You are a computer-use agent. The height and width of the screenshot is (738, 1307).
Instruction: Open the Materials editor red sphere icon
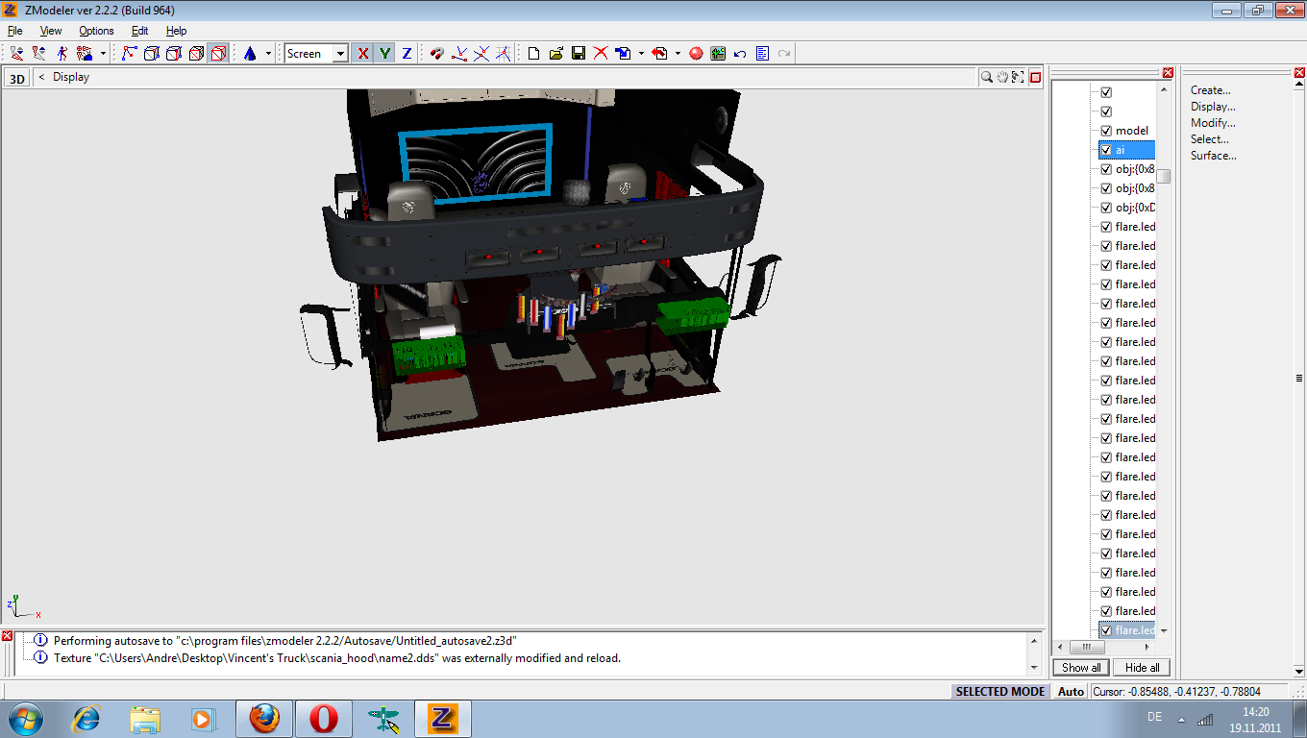pos(696,54)
